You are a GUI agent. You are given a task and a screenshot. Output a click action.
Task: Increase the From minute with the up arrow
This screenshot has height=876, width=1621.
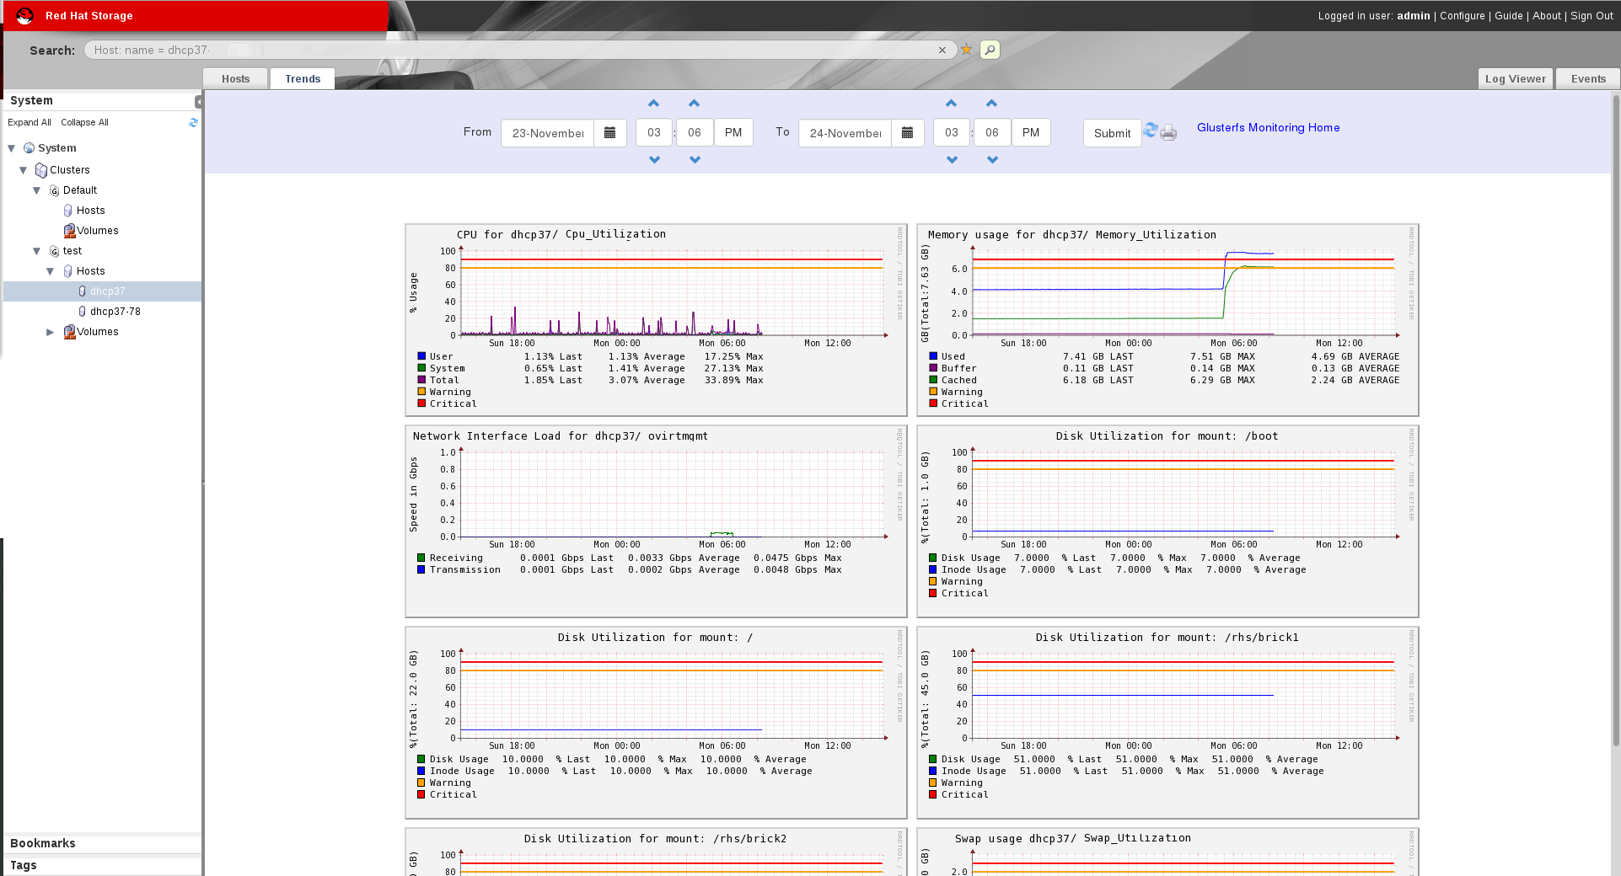pyautogui.click(x=695, y=103)
